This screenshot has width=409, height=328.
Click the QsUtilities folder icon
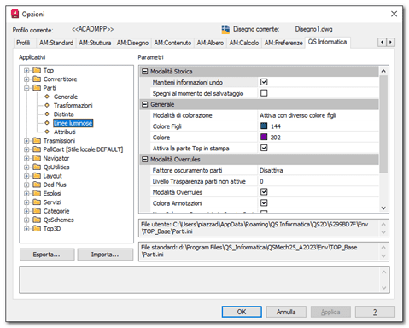(x=37, y=167)
